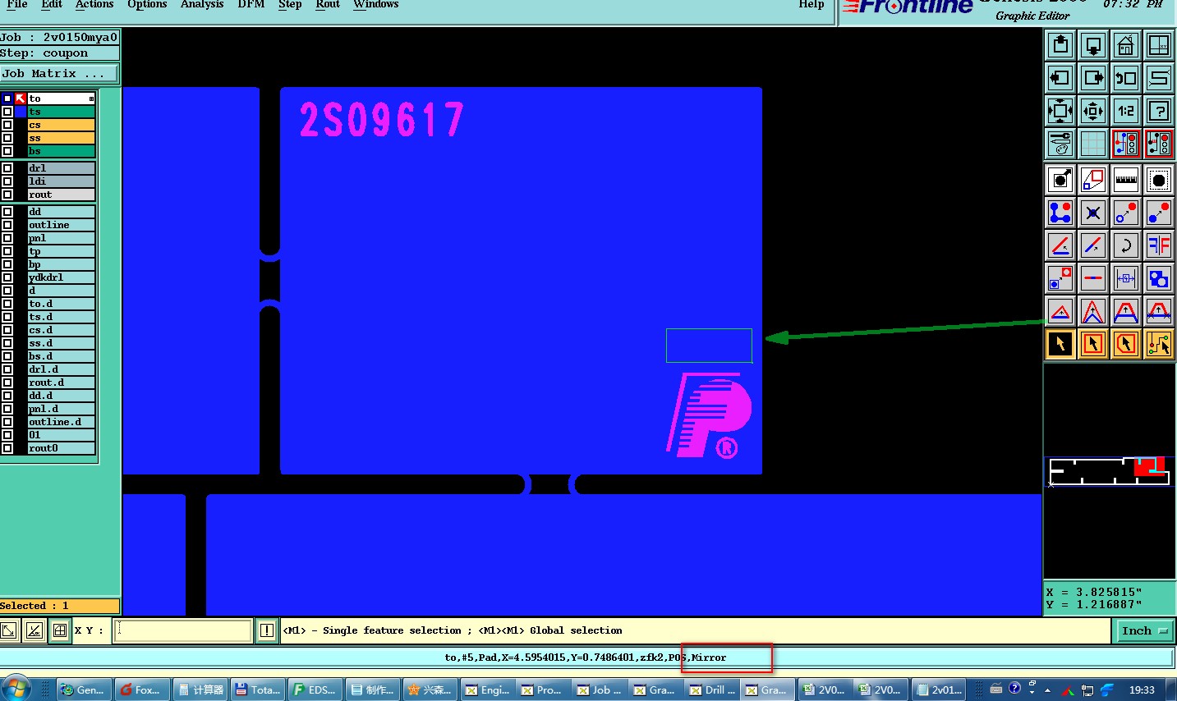This screenshot has width=1177, height=701.
Task: Select the arrow-in-red-polygon selection tool
Action: coord(1126,344)
